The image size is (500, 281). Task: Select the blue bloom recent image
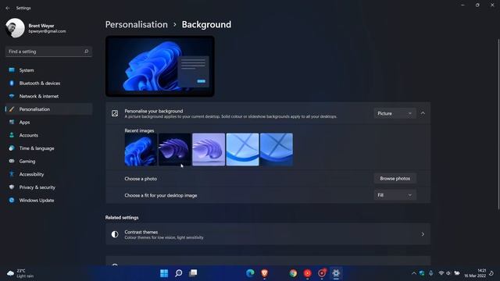[141, 149]
